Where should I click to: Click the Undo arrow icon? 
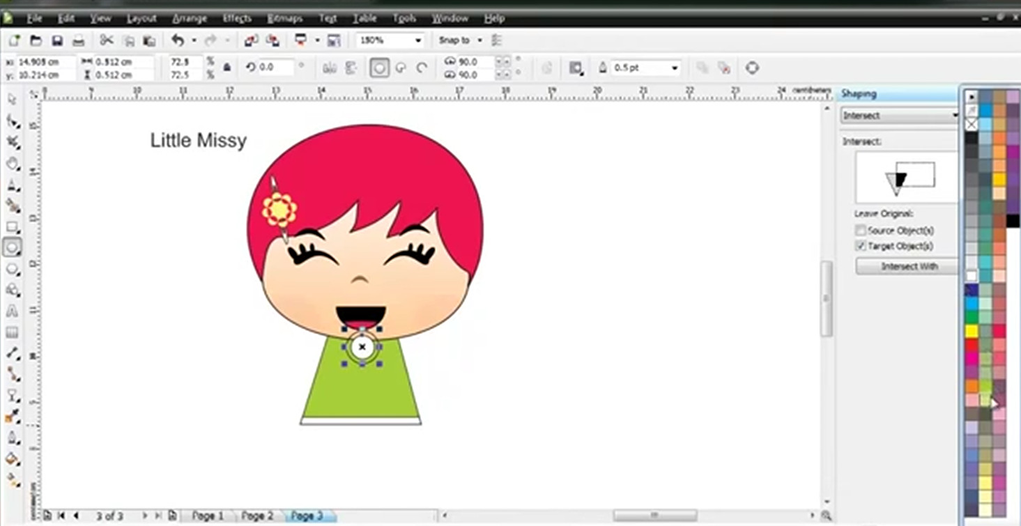(x=178, y=40)
